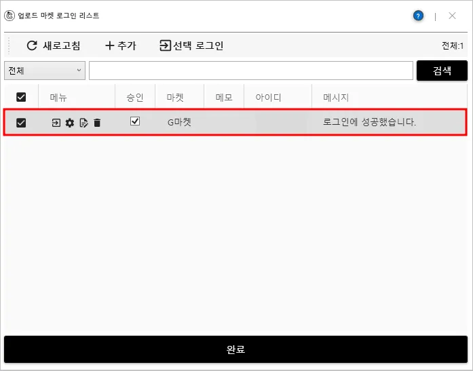Click the 로그인에 성공했습니다. message cell
This screenshot has width=473, height=371.
[369, 122]
